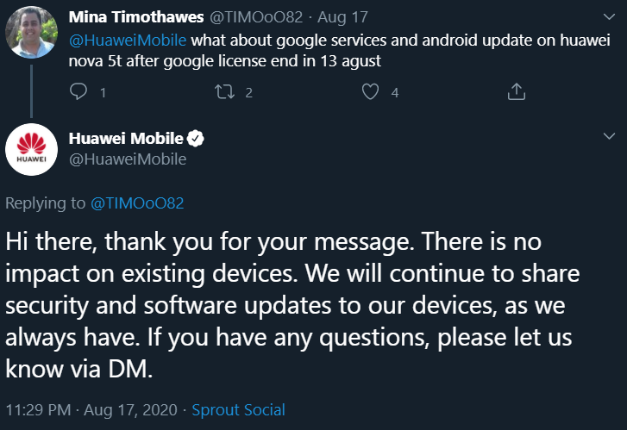
Task: Expand options chevron on Mina's tweet
Action: click(609, 16)
